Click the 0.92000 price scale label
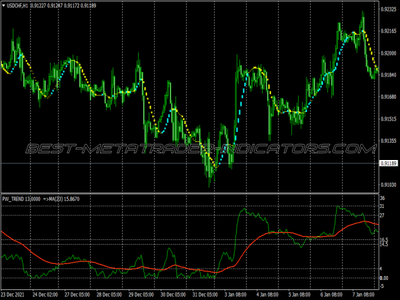This screenshot has height=300, width=400. [x=389, y=53]
